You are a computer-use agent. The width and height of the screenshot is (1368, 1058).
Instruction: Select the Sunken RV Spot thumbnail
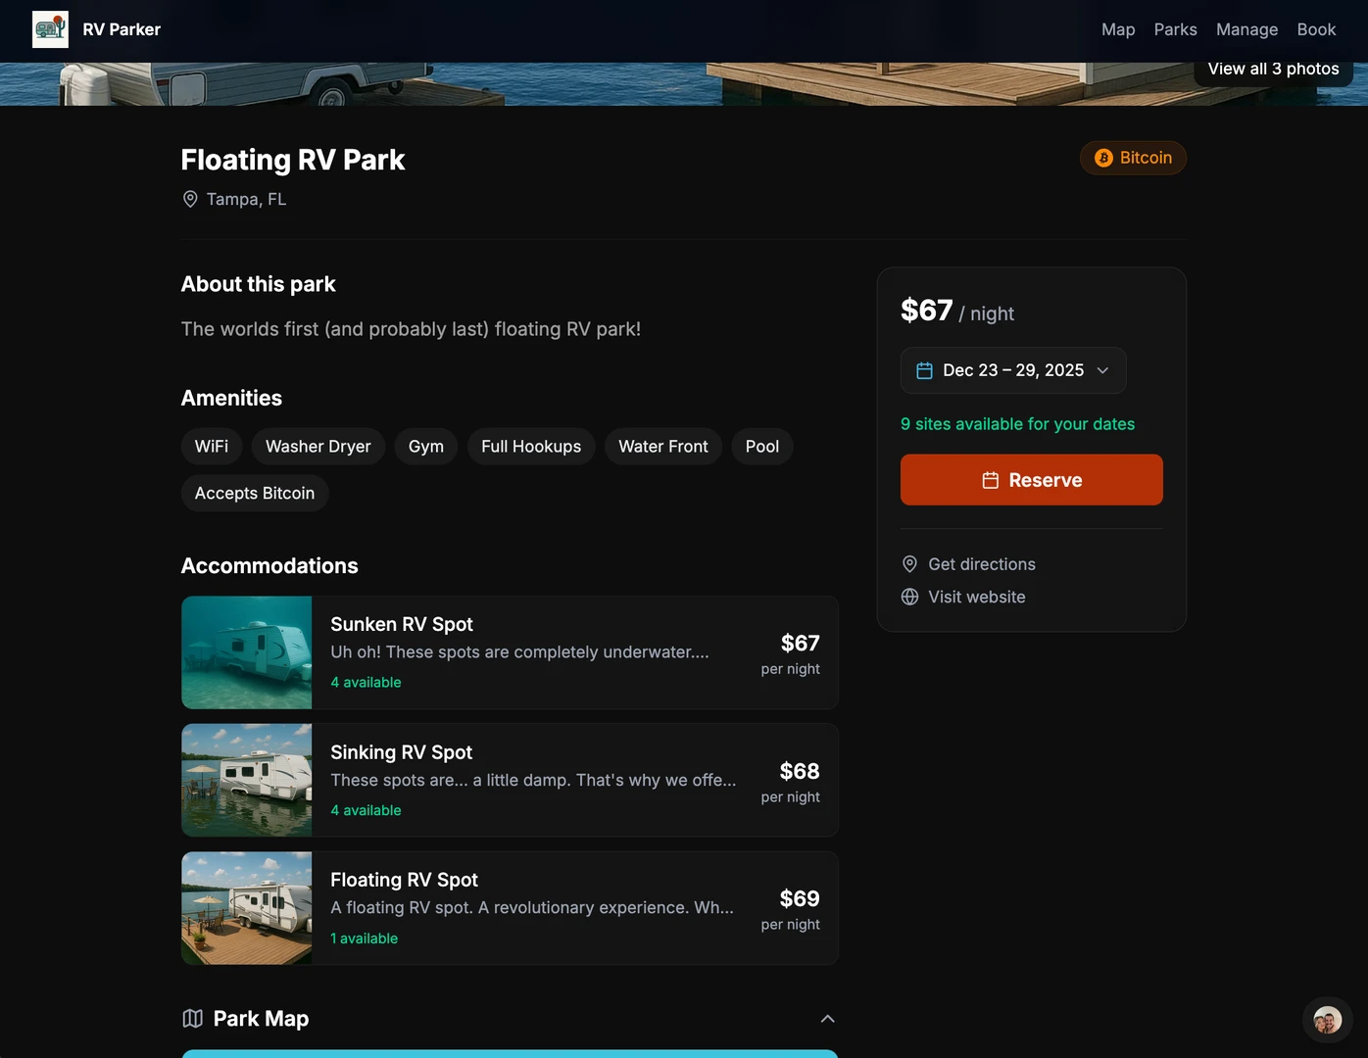[x=247, y=652]
